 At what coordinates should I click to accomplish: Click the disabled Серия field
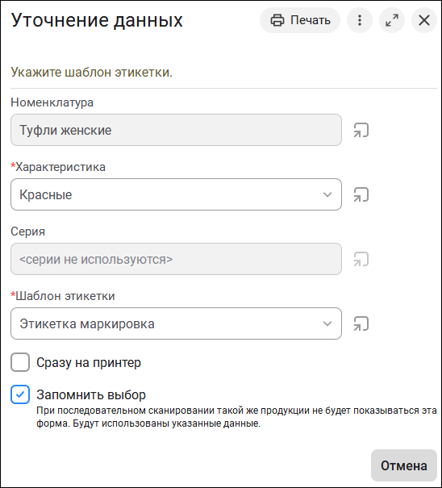click(176, 259)
